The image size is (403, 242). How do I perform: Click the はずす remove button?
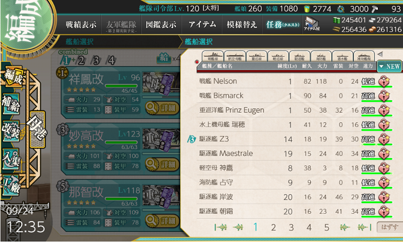coord(390,227)
